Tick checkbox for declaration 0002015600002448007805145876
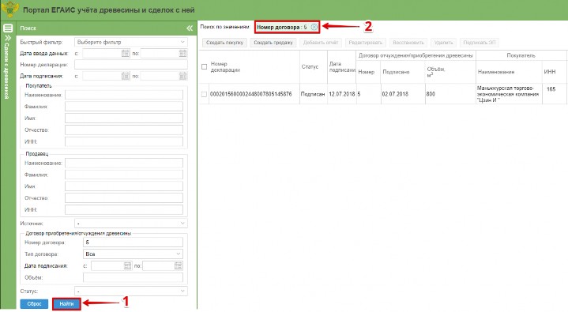This screenshot has height=312, width=568. point(204,94)
